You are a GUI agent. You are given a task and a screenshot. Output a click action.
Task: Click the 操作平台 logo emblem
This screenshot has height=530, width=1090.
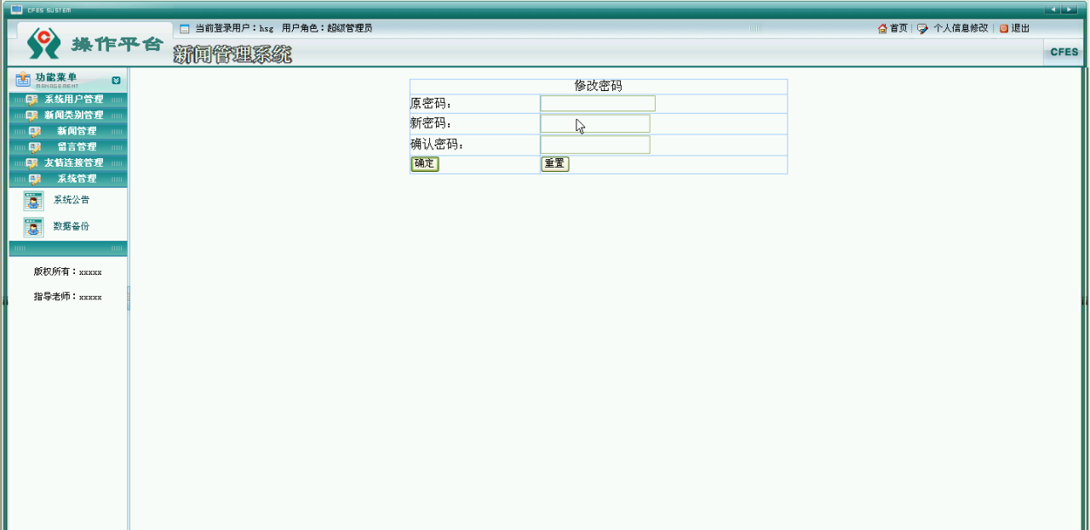44,43
